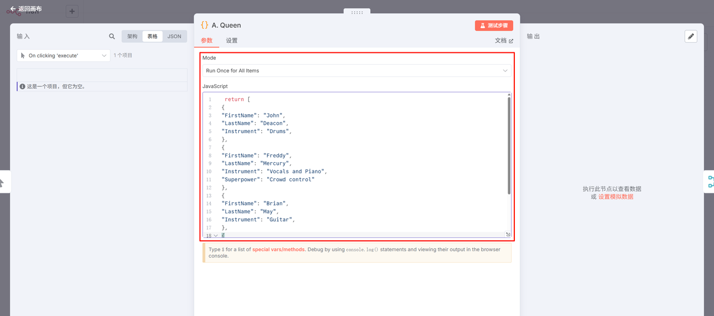Click the 输入 panel heading

point(23,36)
